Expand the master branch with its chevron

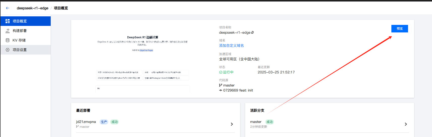tap(406, 124)
